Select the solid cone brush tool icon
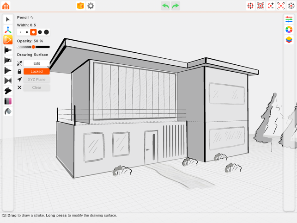 8,71
